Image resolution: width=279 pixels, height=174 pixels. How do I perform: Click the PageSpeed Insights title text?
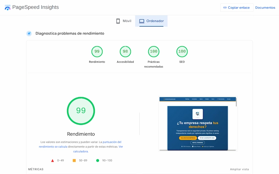point(36,7)
